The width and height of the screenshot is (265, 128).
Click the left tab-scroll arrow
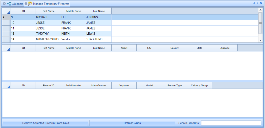coord(254,3)
